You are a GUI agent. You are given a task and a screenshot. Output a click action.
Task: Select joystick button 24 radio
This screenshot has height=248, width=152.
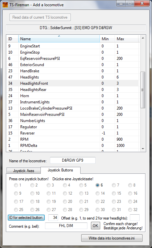[130, 202]
